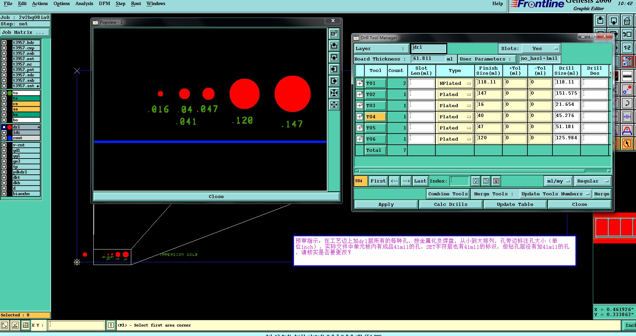Click the pan up icon in Popview

tap(334, 46)
